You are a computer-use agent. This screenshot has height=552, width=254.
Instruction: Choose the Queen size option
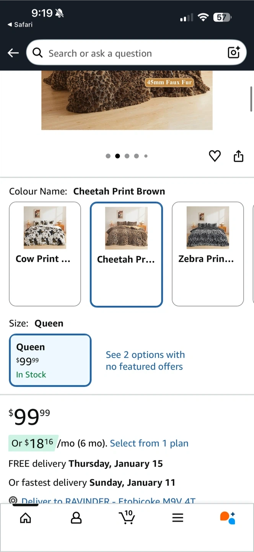[50, 360]
